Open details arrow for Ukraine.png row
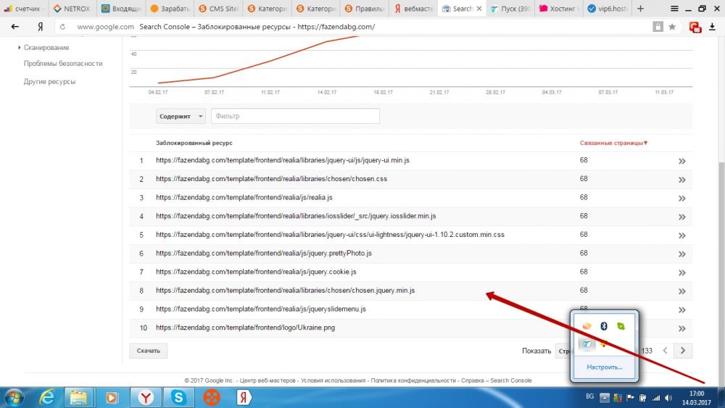The width and height of the screenshot is (725, 408). pyautogui.click(x=681, y=328)
